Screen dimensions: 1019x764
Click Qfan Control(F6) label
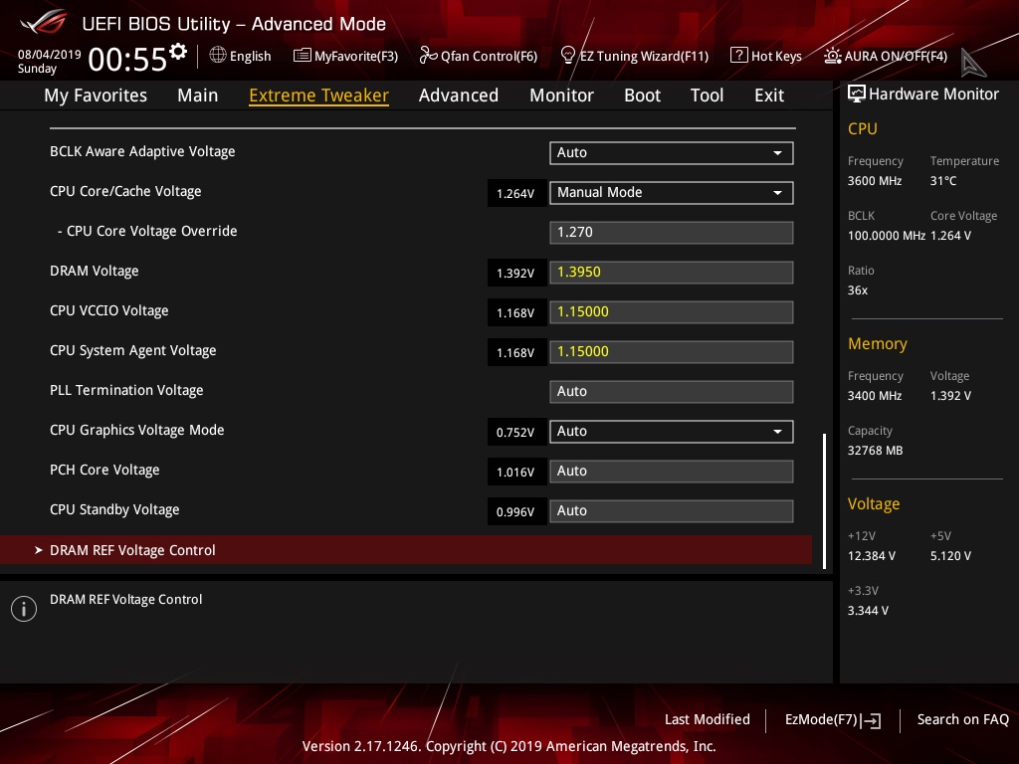click(x=489, y=57)
